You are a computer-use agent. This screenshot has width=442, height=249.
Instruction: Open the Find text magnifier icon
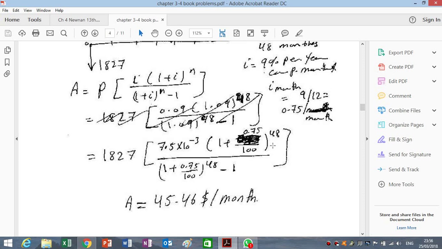coord(64,33)
